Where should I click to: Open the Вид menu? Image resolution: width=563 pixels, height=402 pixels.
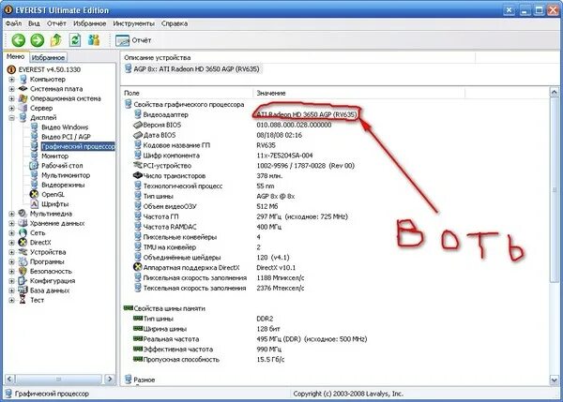point(34,23)
